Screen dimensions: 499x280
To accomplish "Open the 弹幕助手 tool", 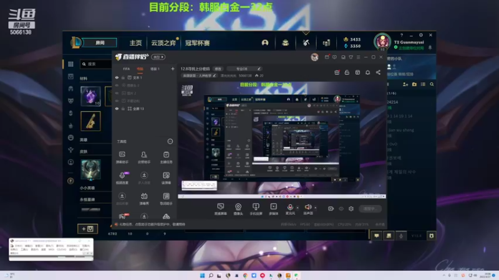I will click(x=122, y=157).
